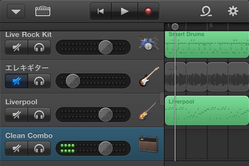Solo the Clean Combo track
This screenshot has height=166, width=249.
pos(39,148)
